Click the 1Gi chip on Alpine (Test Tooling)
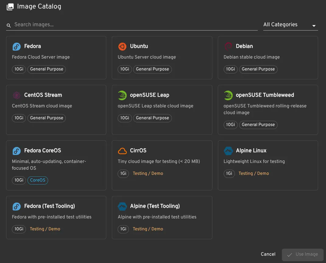326x263 pixels. (x=123, y=229)
